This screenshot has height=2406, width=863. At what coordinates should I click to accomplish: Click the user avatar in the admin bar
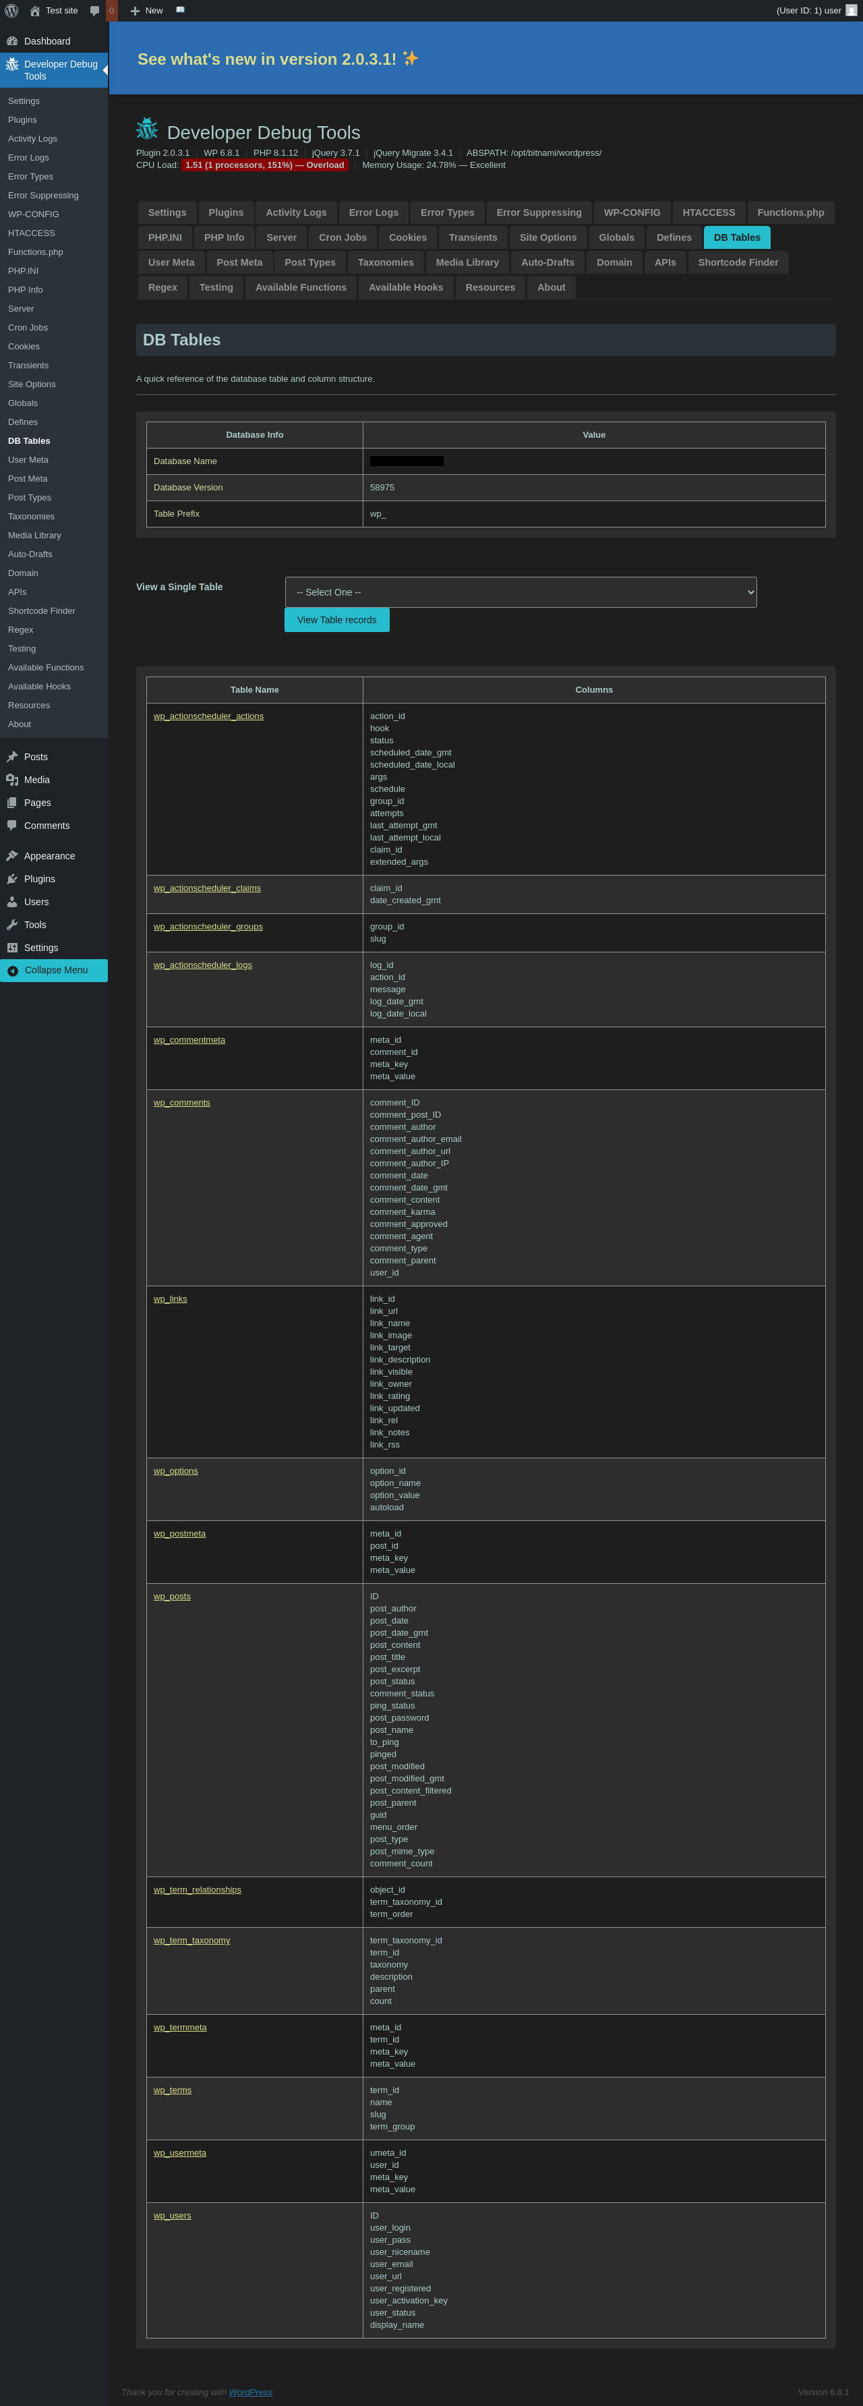point(851,10)
